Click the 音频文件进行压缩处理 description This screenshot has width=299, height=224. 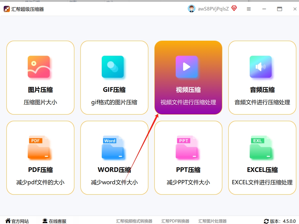(x=262, y=102)
